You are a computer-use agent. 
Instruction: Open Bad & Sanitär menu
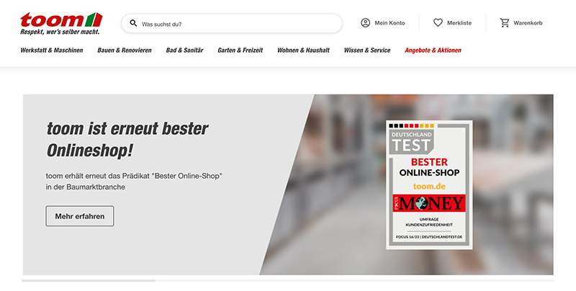coord(184,50)
